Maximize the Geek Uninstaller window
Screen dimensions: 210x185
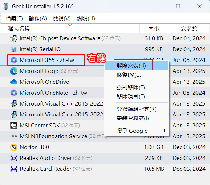tap(178, 6)
